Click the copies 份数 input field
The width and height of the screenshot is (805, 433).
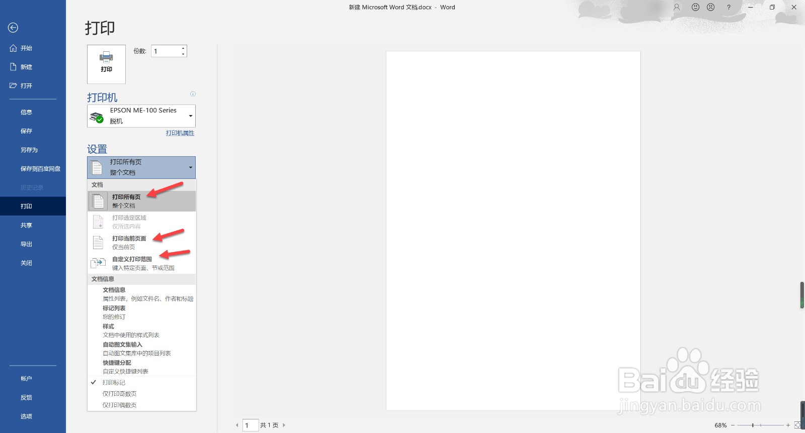pos(166,51)
